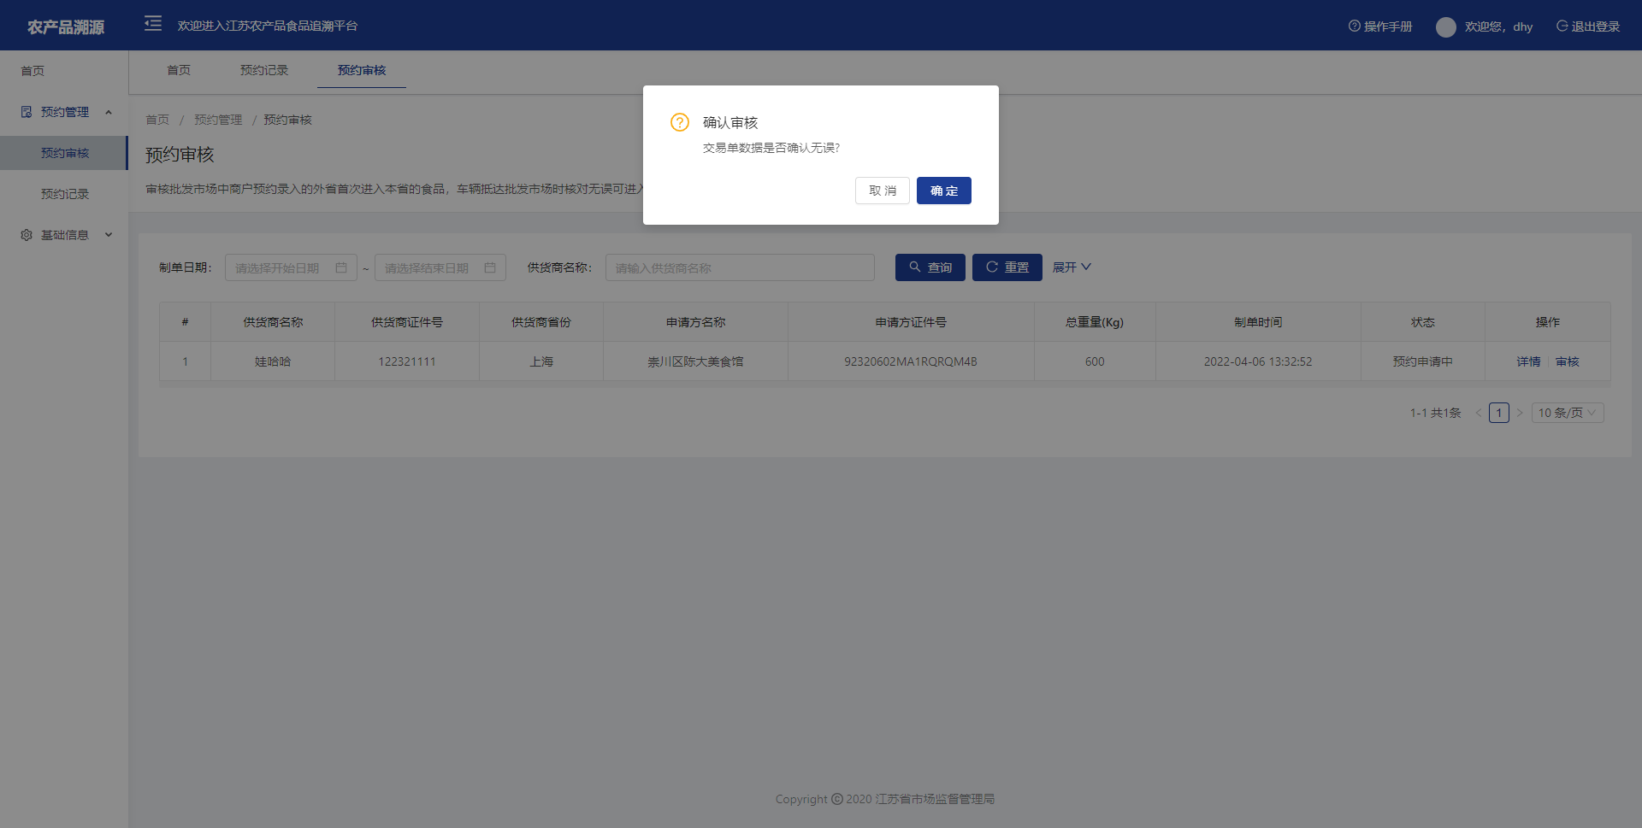Confirm the audit with 确定 button
The width and height of the screenshot is (1642, 828).
pyautogui.click(x=943, y=191)
